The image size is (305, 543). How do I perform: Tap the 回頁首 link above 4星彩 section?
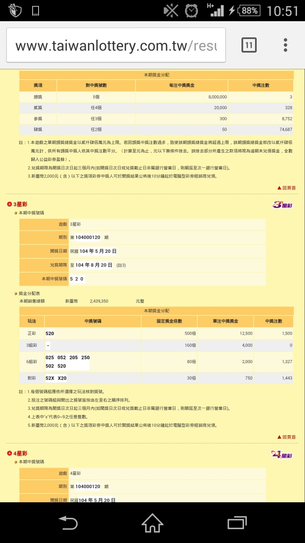286,437
